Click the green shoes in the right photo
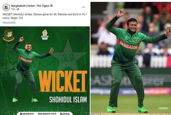The width and height of the screenshot is (171, 115). point(127,109)
